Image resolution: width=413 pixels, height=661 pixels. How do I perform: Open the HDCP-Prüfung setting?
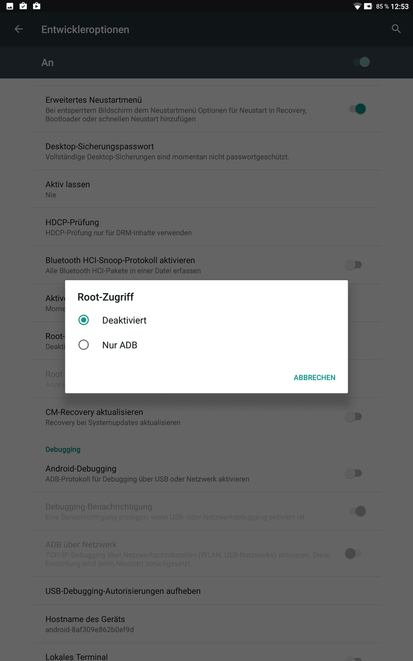(x=207, y=227)
